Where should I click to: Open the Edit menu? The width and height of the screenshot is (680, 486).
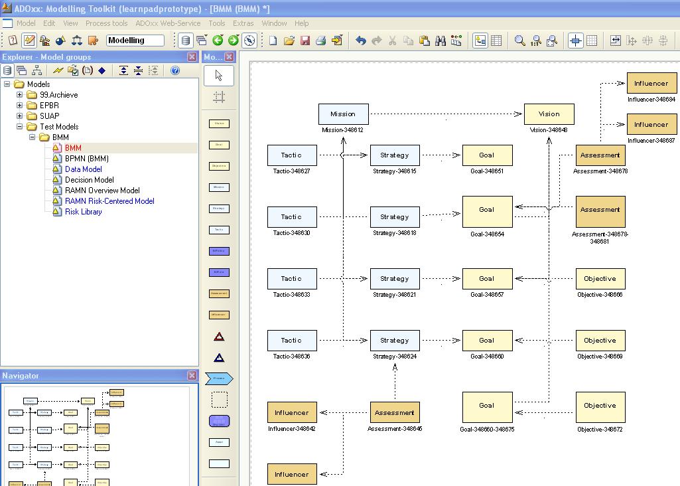click(49, 23)
